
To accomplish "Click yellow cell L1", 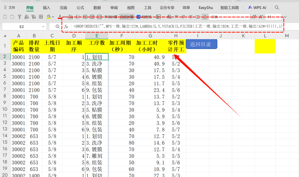I will coord(265,46).
